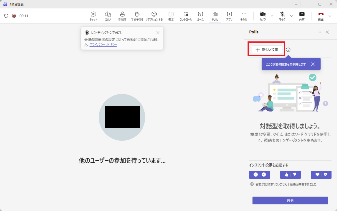Click the red recording indicator
This screenshot has height=211, width=337.
[x=14, y=16]
